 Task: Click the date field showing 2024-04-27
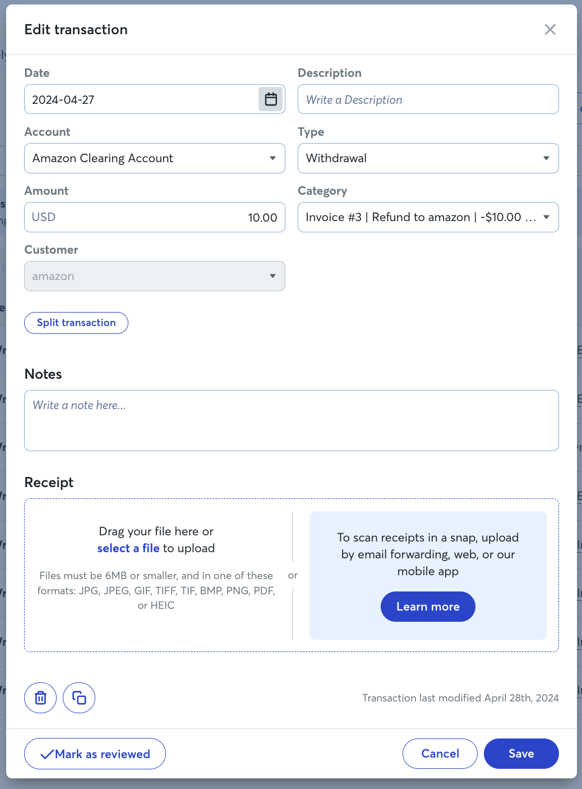[x=141, y=99]
